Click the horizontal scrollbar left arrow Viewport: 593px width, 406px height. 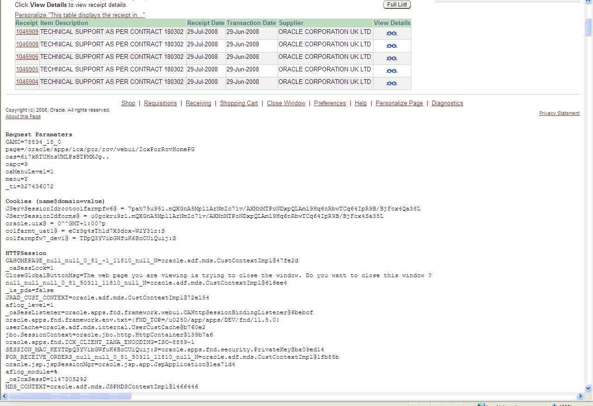coord(5,396)
